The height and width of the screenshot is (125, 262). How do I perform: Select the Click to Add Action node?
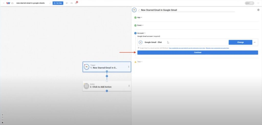point(107,86)
